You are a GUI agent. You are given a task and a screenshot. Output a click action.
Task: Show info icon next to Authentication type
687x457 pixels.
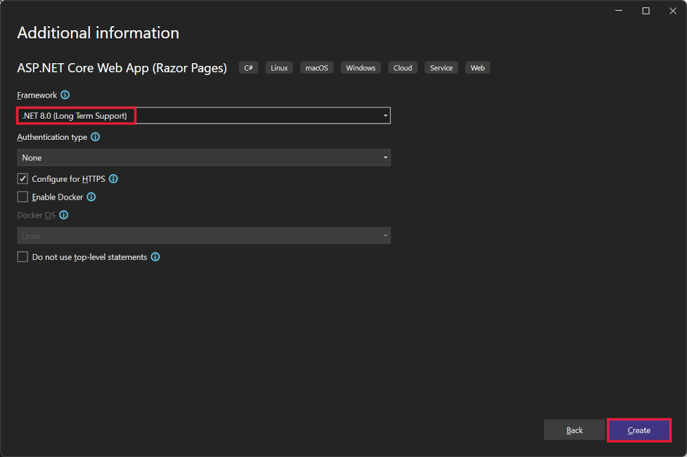pos(95,137)
